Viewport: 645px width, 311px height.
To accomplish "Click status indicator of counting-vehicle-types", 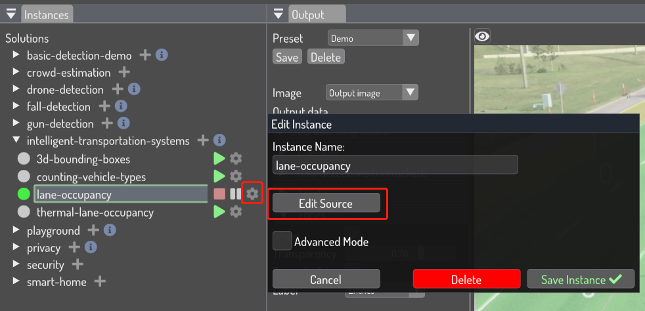I will (x=24, y=176).
